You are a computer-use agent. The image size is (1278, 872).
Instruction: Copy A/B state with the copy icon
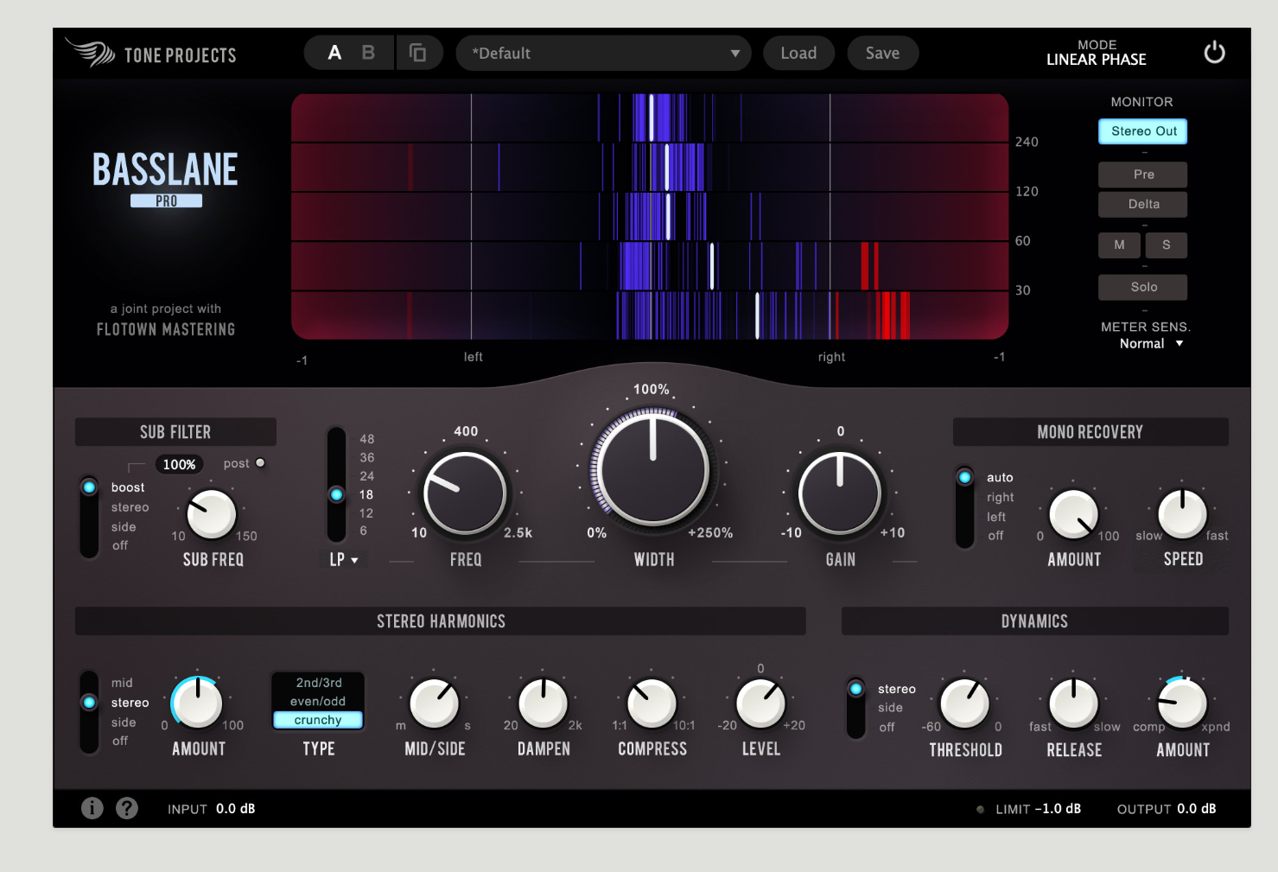click(x=418, y=53)
